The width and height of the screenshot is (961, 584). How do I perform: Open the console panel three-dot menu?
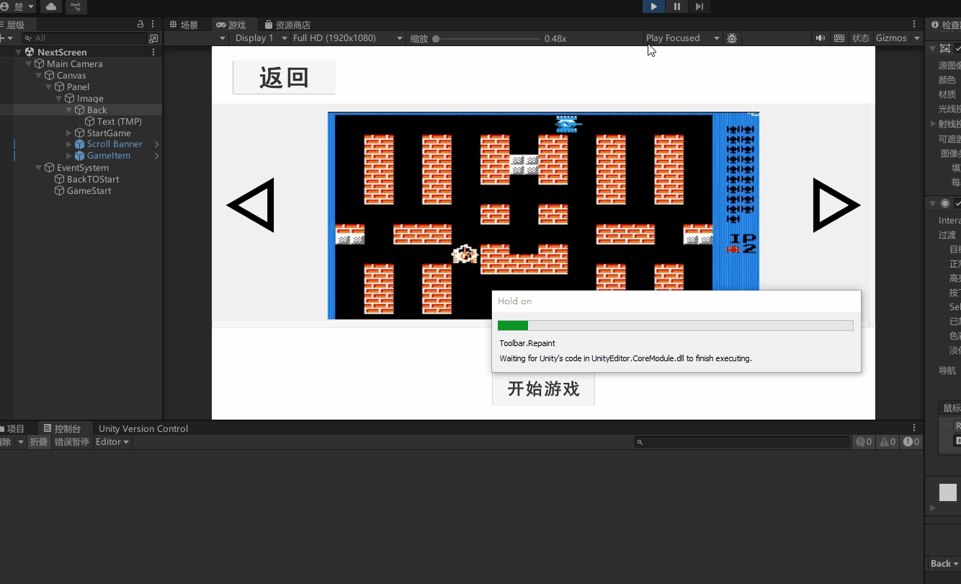pyautogui.click(x=915, y=428)
